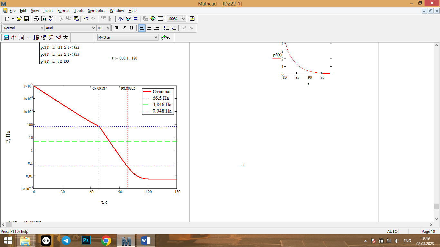The width and height of the screenshot is (440, 247).
Task: Set align left
Action: pyautogui.click(x=142, y=28)
